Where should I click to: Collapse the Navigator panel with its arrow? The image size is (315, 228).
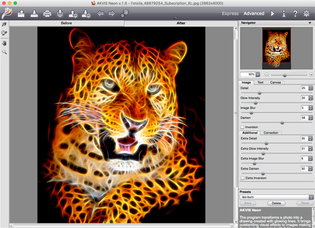point(310,24)
